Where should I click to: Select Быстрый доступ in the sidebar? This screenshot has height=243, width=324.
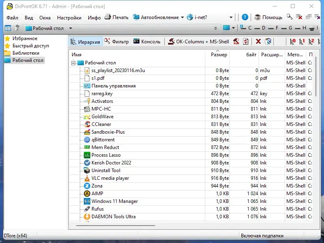tap(31, 46)
